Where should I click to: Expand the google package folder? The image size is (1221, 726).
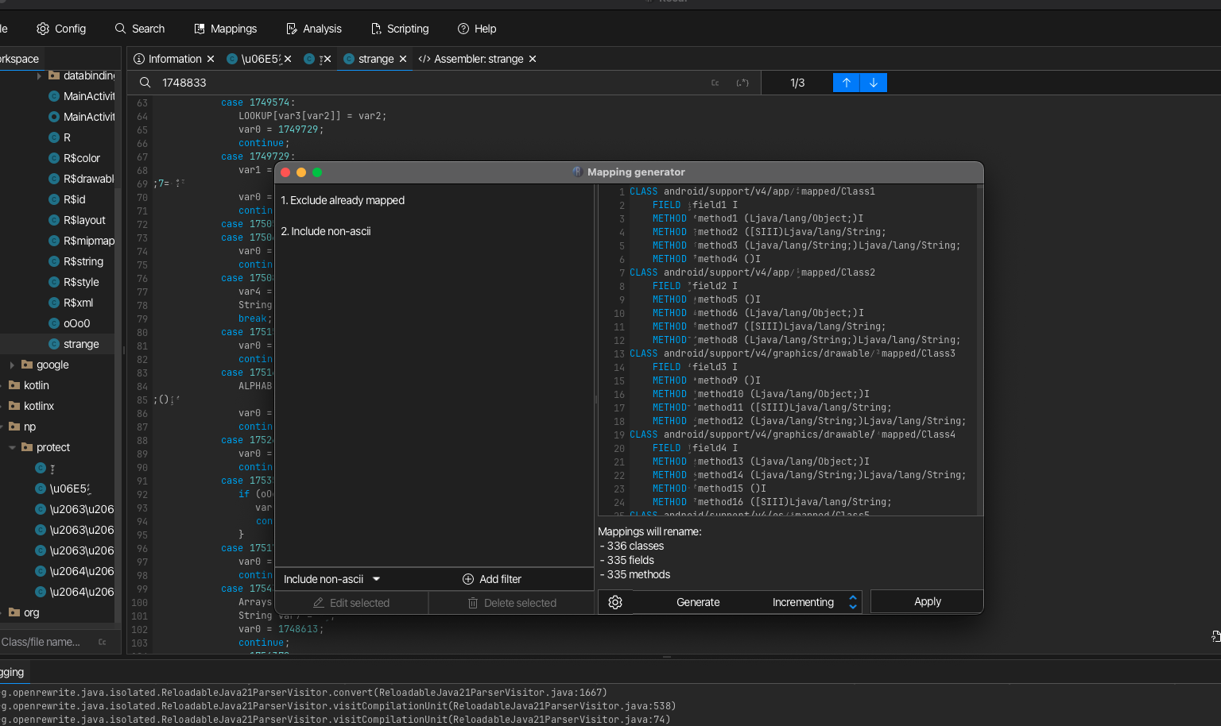click(x=12, y=365)
